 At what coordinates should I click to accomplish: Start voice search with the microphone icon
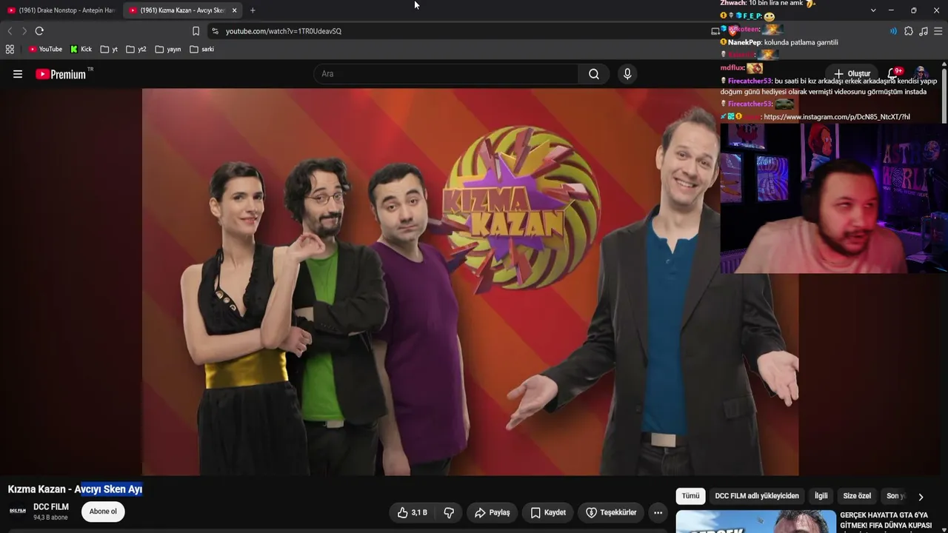point(627,74)
